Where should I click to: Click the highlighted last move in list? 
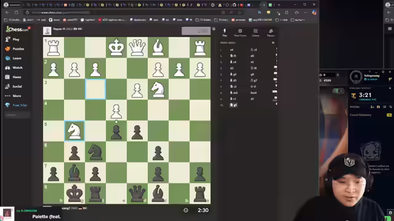[233, 105]
